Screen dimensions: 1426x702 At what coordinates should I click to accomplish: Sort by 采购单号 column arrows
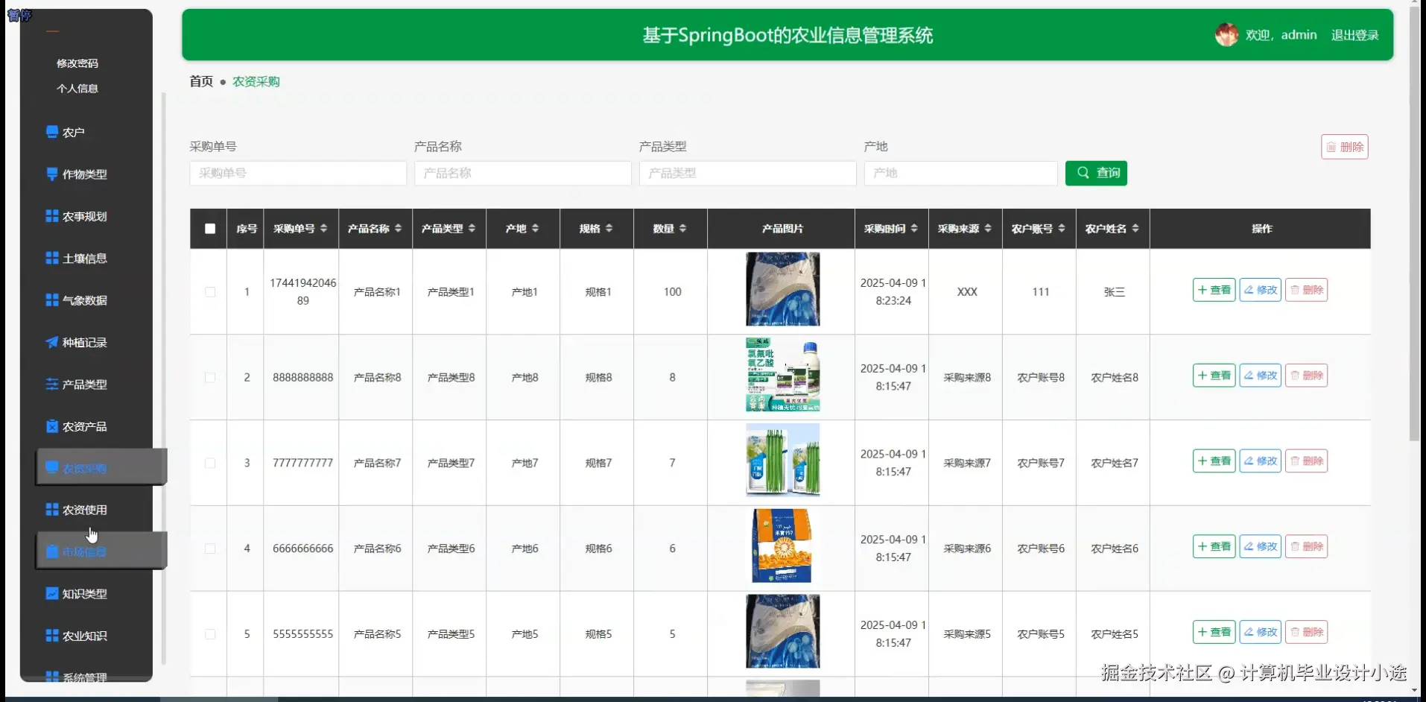point(323,228)
